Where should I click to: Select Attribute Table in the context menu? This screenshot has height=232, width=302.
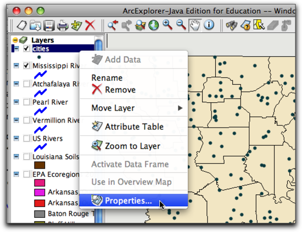[133, 126]
